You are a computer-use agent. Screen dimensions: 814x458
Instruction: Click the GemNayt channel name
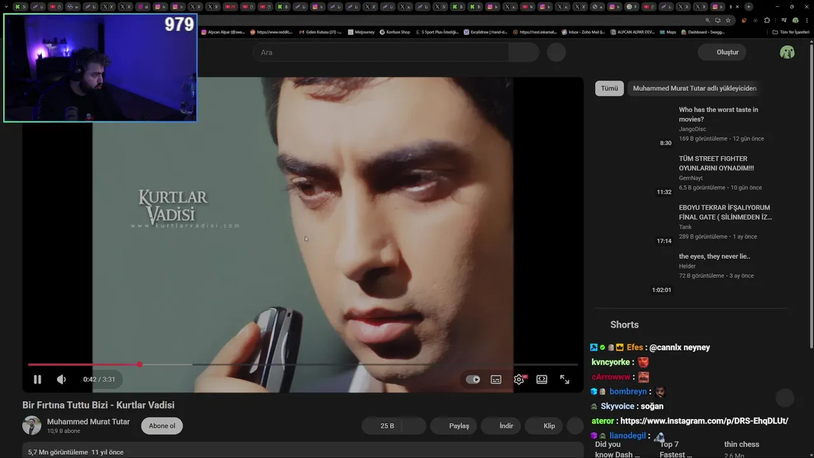691,178
